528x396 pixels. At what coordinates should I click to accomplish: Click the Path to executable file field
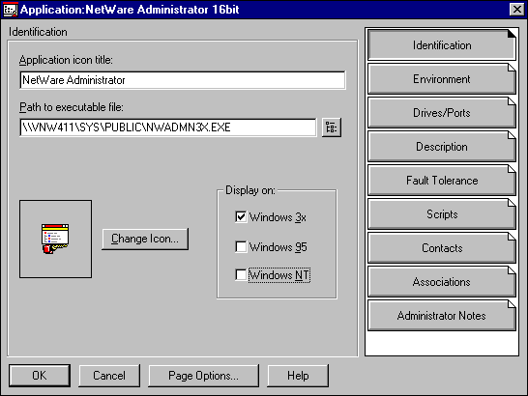pyautogui.click(x=168, y=127)
